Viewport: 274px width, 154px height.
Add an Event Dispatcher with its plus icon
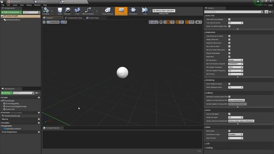point(39,132)
